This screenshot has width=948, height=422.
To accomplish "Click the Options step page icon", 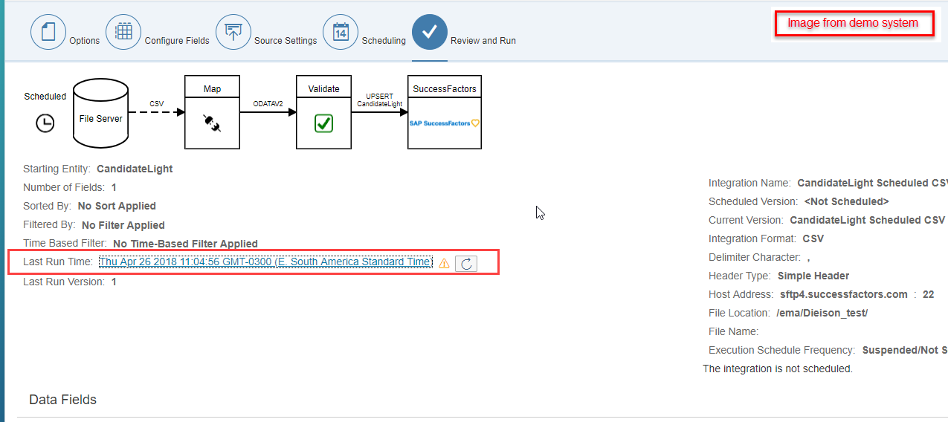I will click(x=48, y=32).
